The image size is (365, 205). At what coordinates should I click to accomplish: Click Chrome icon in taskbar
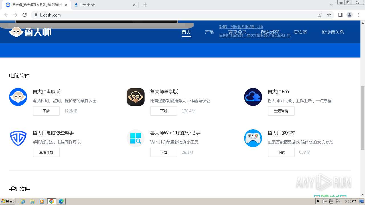coord(52,201)
